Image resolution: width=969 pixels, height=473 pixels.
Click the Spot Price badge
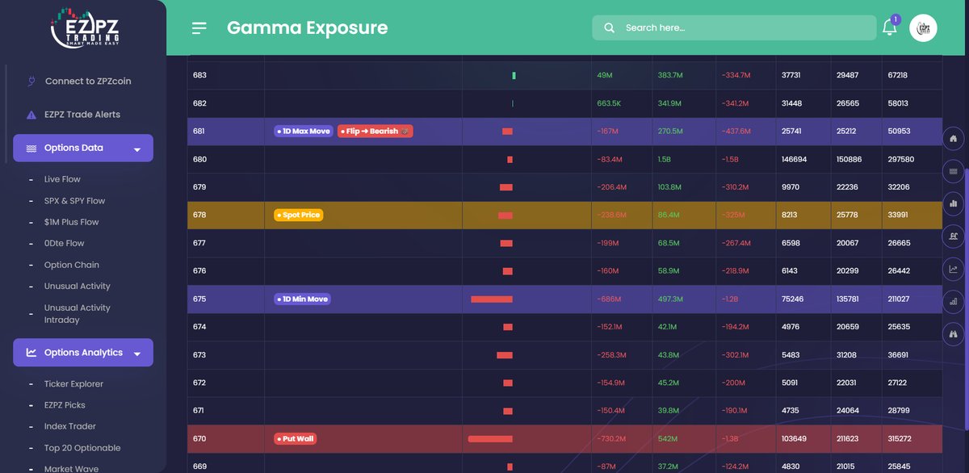point(300,216)
